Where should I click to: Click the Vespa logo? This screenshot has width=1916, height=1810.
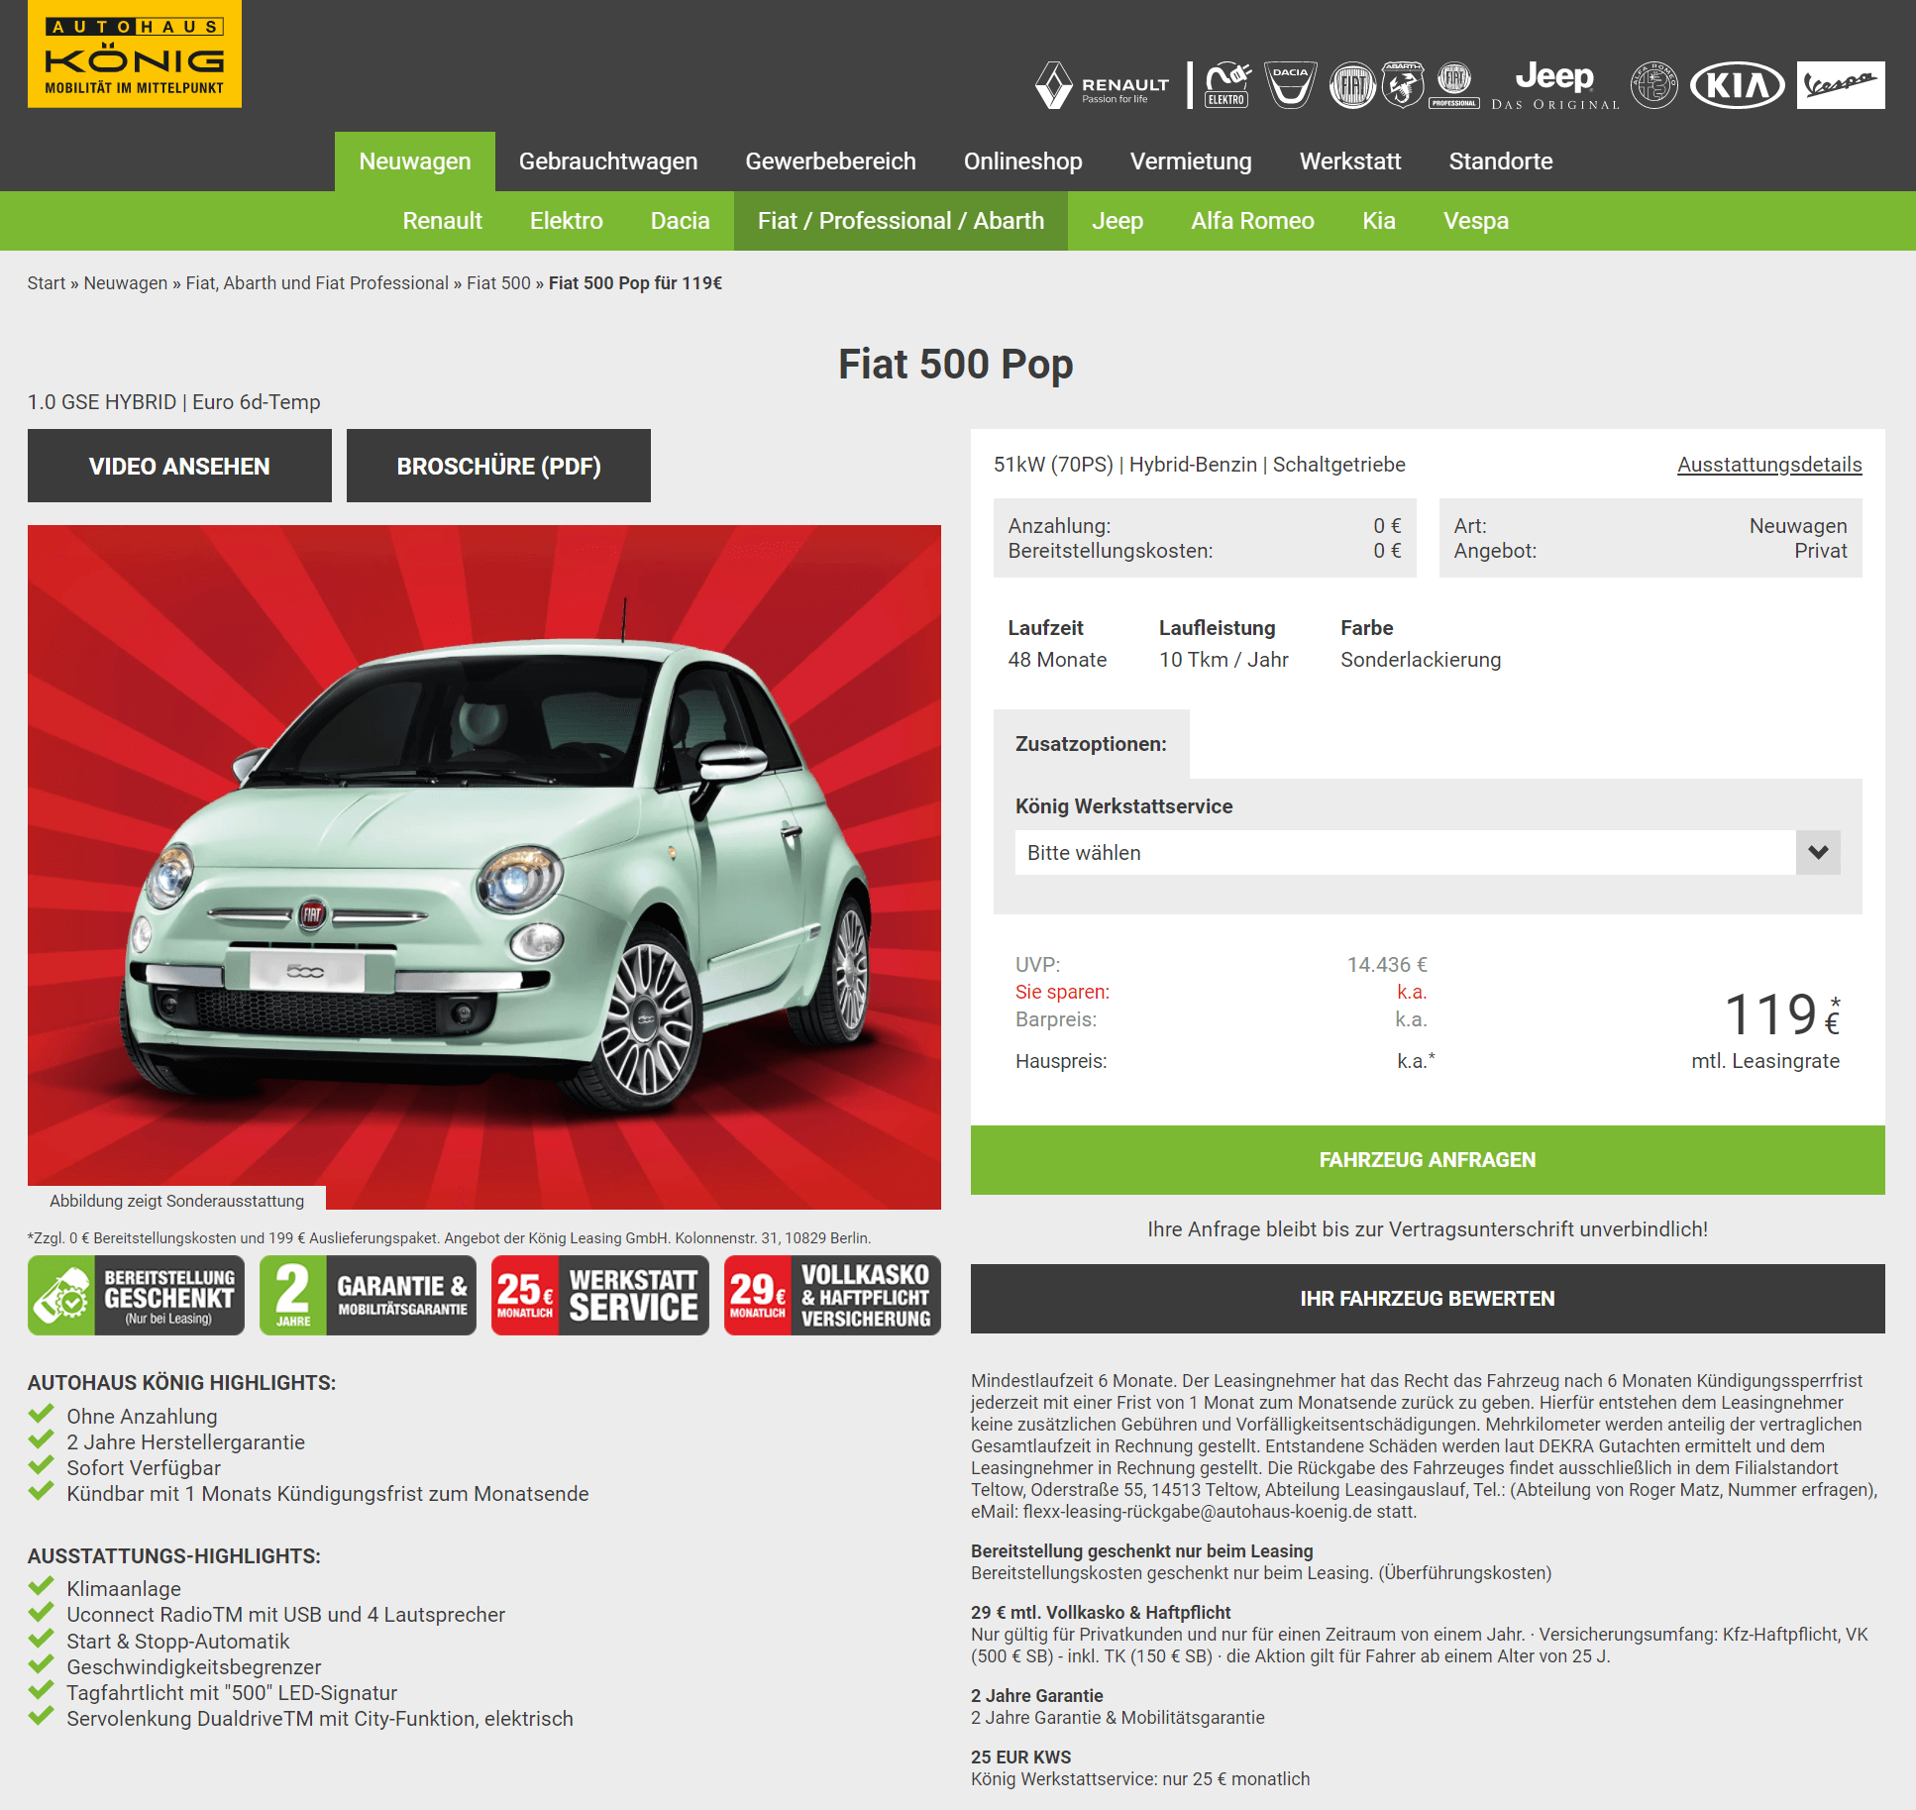tap(1841, 85)
